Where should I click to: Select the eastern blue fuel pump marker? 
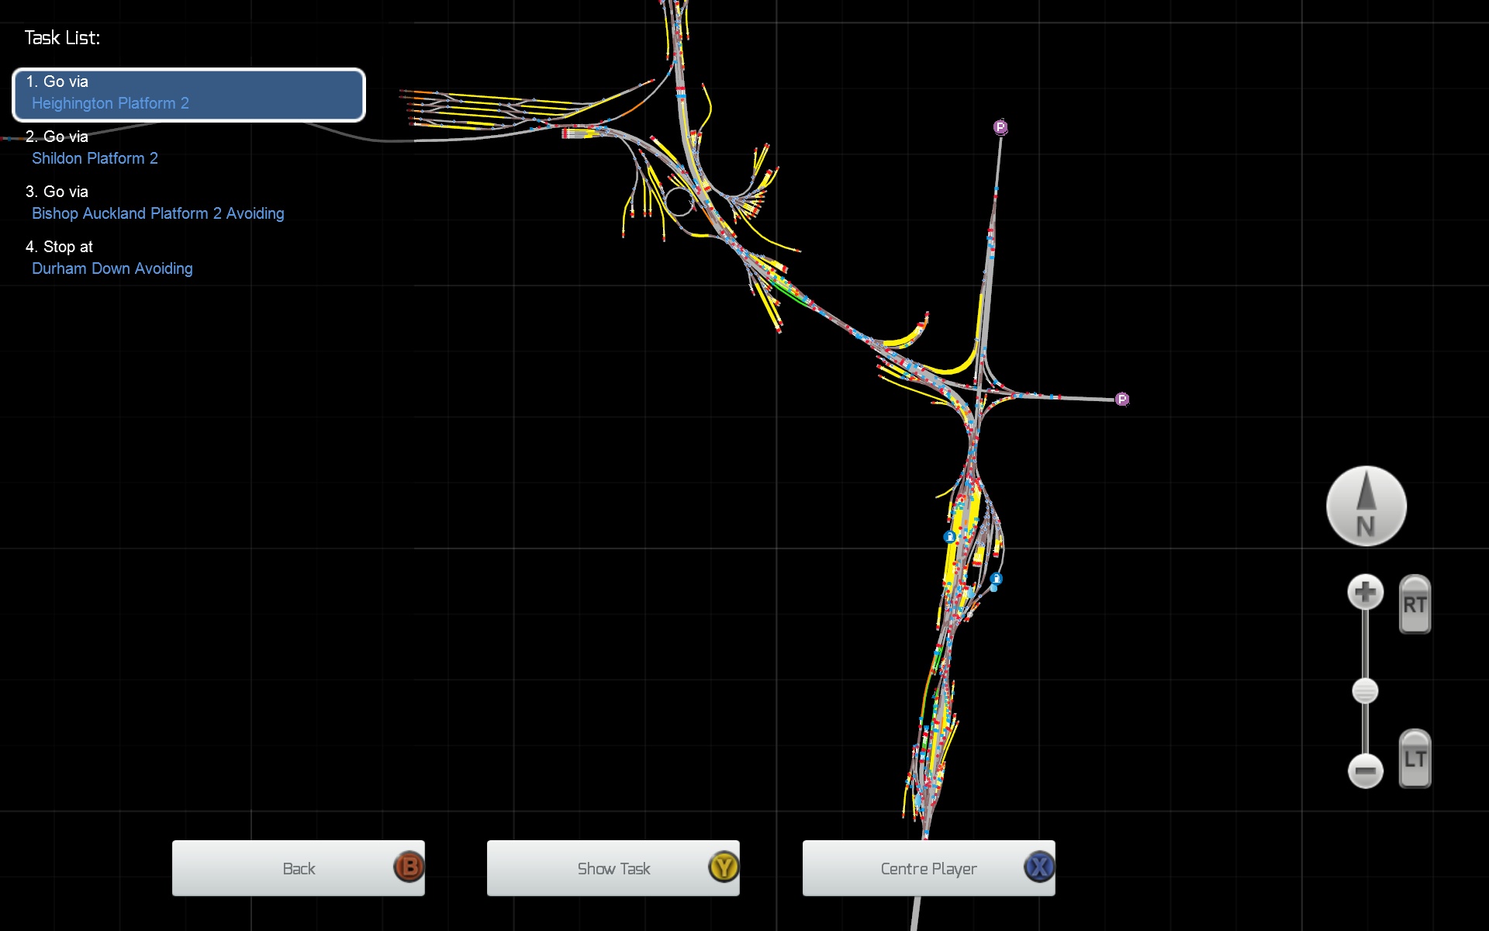[x=997, y=579]
